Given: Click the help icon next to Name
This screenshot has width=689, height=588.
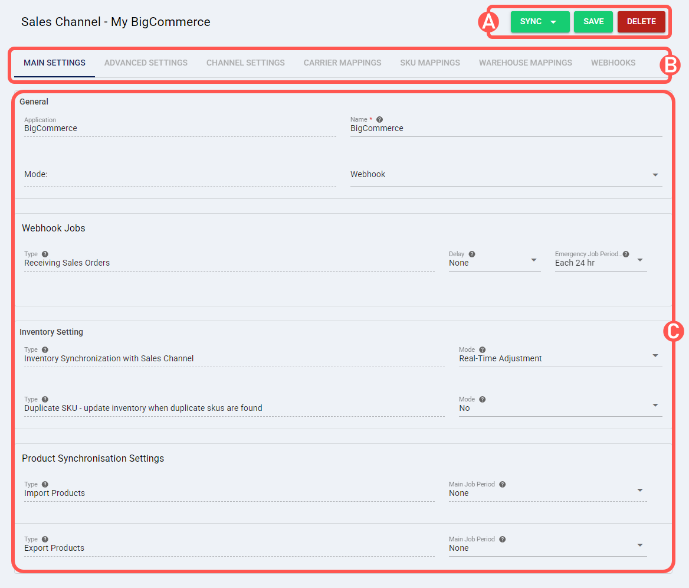Looking at the screenshot, I should [380, 119].
